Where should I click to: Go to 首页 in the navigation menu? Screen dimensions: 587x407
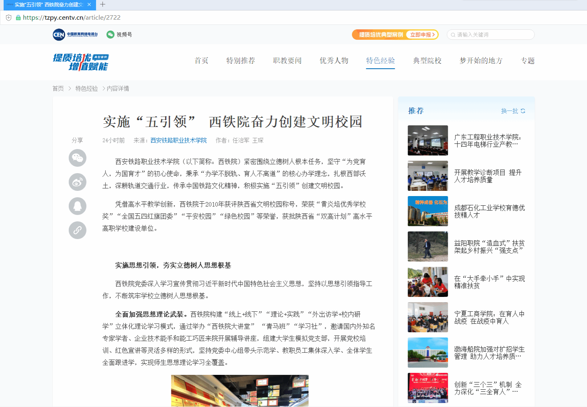(201, 61)
